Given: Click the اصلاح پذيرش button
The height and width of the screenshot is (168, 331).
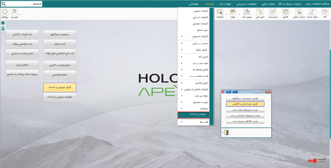Looking at the screenshot, I should [x=22, y=65].
